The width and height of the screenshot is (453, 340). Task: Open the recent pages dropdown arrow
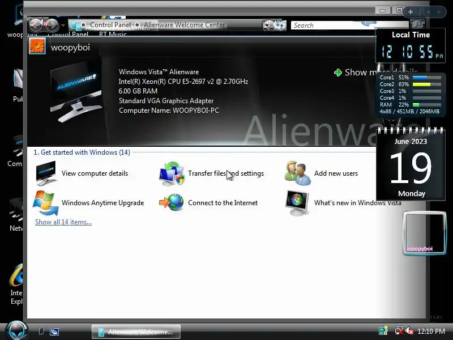(63, 25)
